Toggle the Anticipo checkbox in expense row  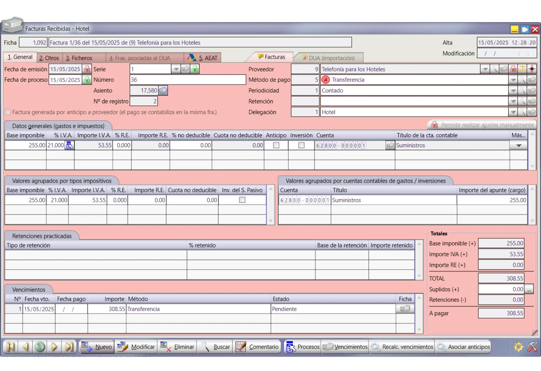pos(276,145)
